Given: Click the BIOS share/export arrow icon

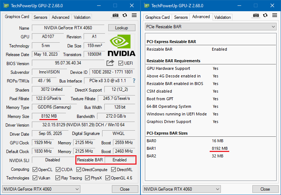Looking at the screenshot, I should tap(110, 63).
